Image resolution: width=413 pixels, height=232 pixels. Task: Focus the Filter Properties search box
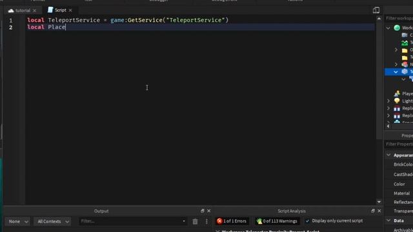click(399, 144)
